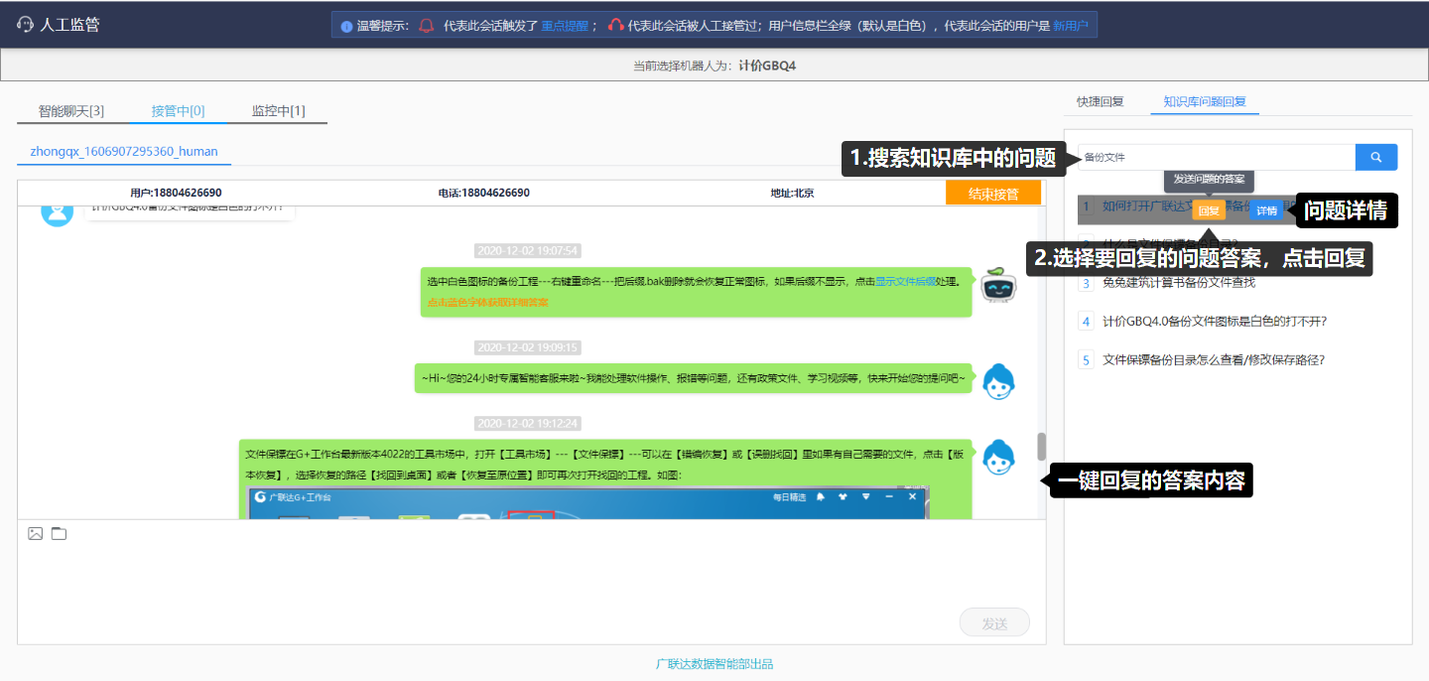Image resolution: width=1429 pixels, height=681 pixels.
Task: Click the folder file attachment icon
Action: point(60,534)
